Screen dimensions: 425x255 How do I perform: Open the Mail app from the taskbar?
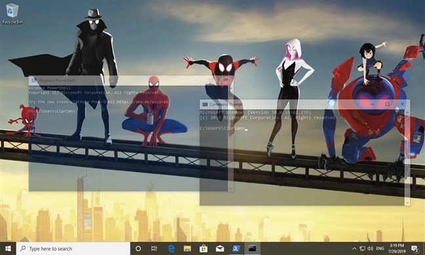click(220, 248)
